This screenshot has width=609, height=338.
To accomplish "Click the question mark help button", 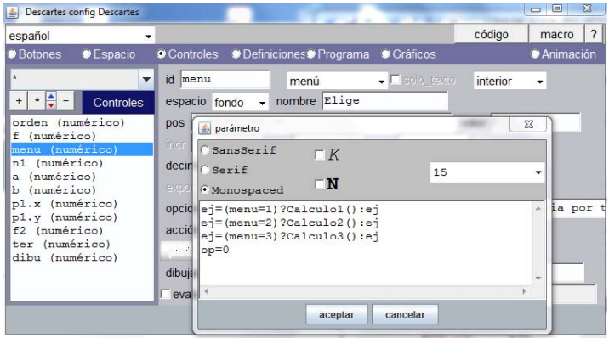I will [594, 35].
